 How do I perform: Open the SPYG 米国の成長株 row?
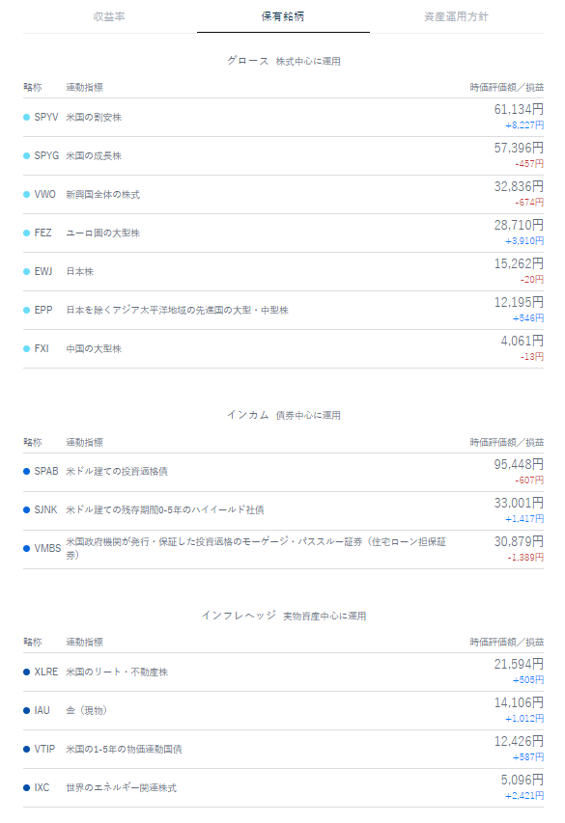283,156
